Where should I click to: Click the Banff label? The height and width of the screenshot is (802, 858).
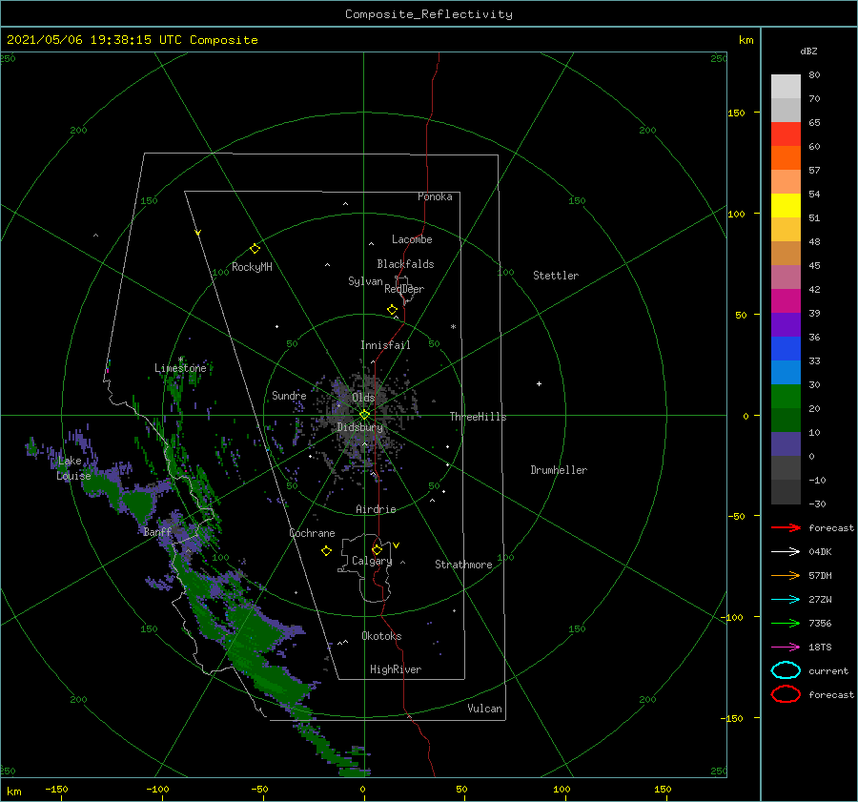[157, 531]
